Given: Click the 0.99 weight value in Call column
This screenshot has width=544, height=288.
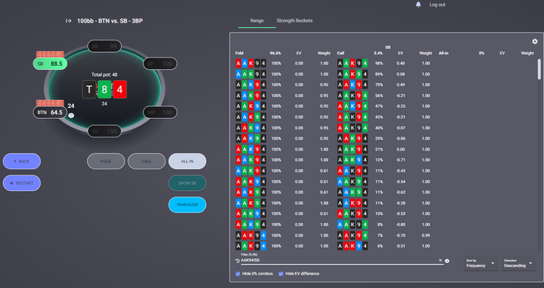Looking at the screenshot, I should (x=426, y=235).
